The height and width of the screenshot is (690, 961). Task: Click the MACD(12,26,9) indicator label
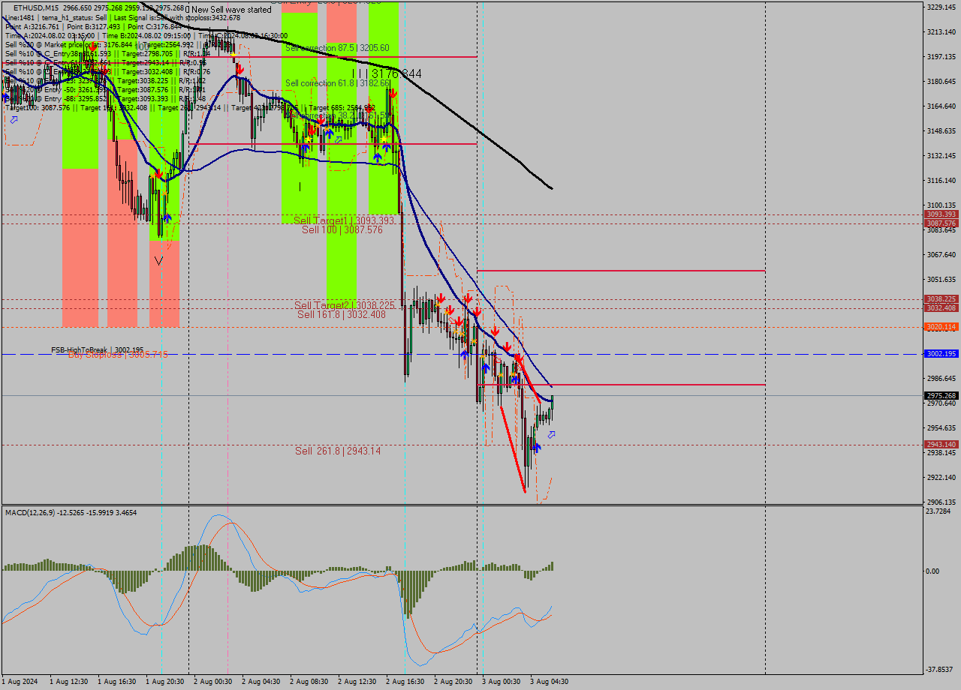71,513
